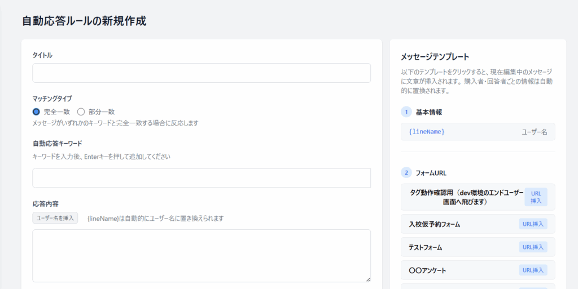The height and width of the screenshot is (289, 578).
Task: Click URL挿入 for タグ動作確認用 form
Action: 536,197
